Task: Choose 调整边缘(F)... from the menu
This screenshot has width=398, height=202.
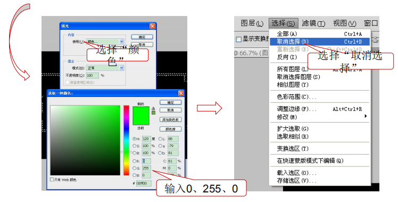Action: coord(320,109)
